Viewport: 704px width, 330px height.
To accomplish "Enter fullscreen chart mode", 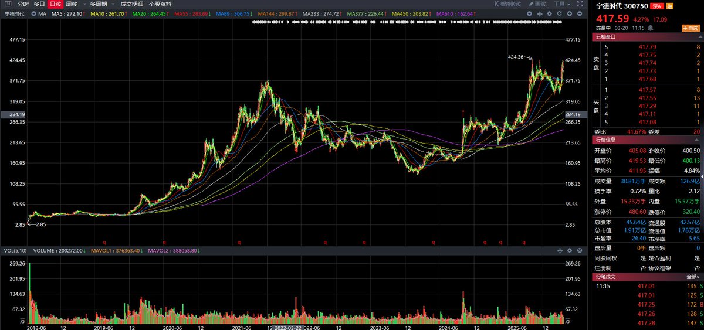I will pyautogui.click(x=581, y=4).
